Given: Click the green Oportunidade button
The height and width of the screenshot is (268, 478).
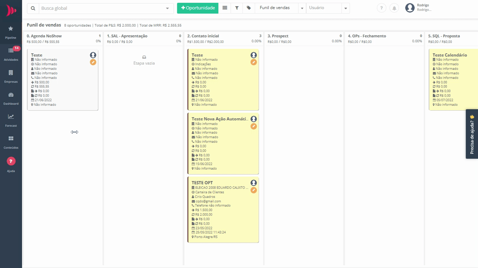Looking at the screenshot, I should pyautogui.click(x=198, y=8).
